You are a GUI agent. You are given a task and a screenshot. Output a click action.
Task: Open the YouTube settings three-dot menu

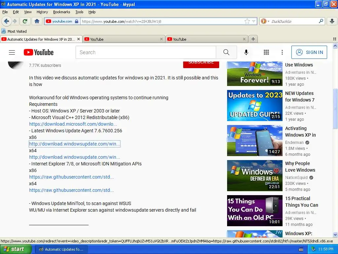[282, 52]
